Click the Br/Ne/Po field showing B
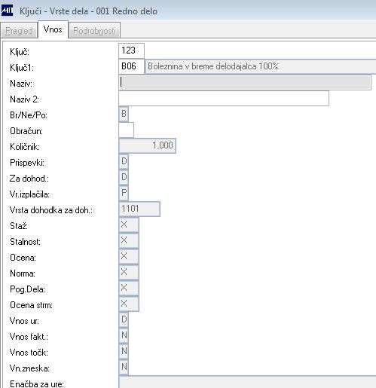Screen dimensions: 376x388 pyautogui.click(x=124, y=114)
